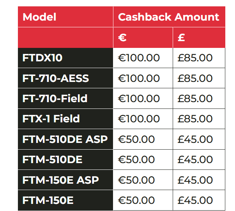Click the FTM-510DE model cell
235x211 pixels.
tap(52, 160)
